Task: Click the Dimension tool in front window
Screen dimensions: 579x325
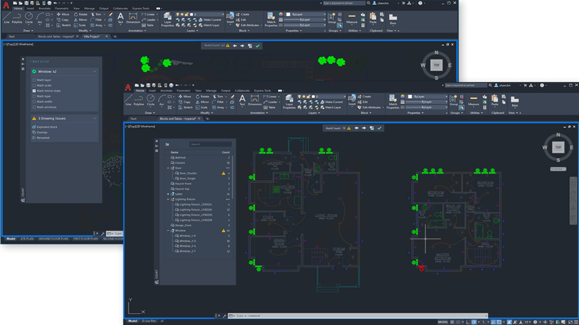Action: coord(255,100)
